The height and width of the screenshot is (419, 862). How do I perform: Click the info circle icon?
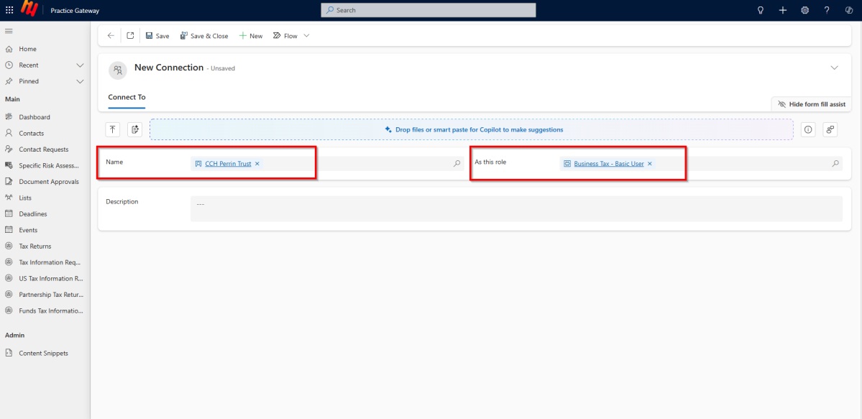click(x=808, y=129)
